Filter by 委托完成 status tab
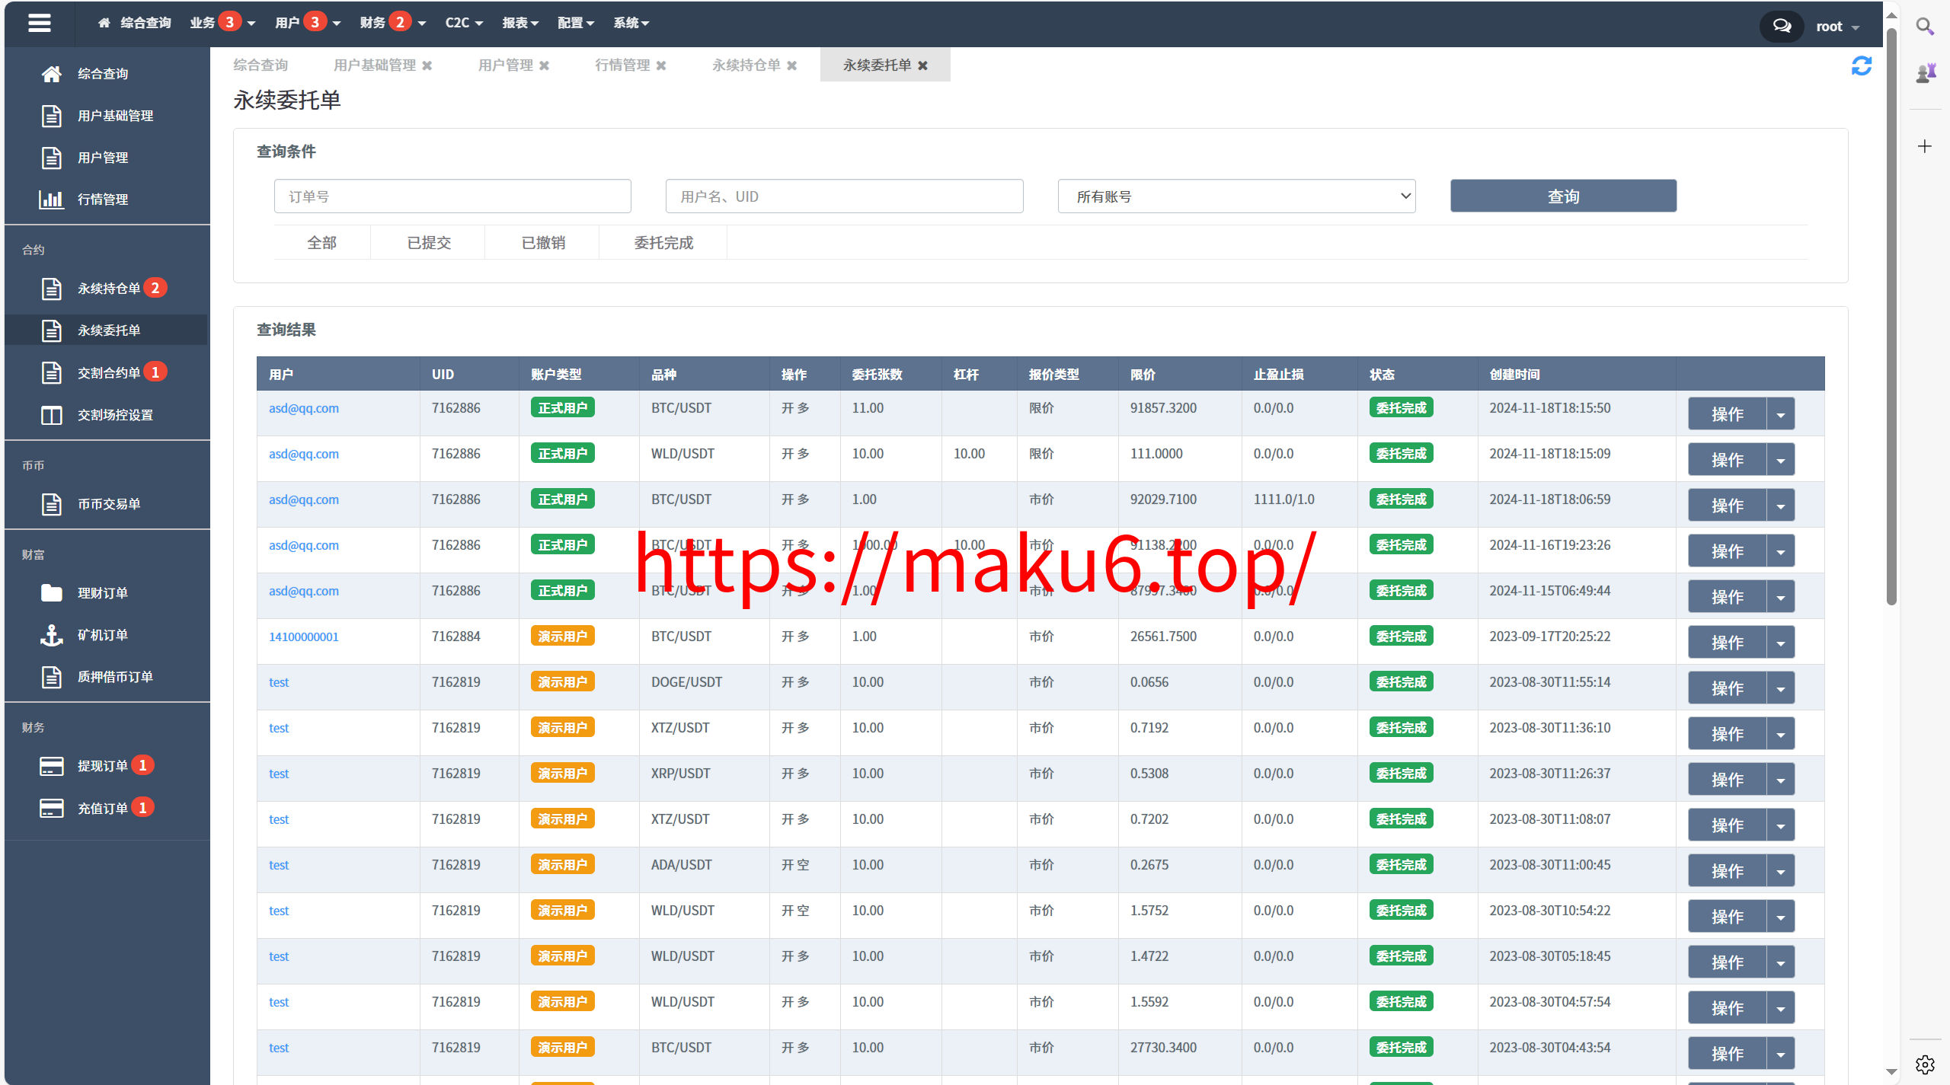Screen dimensions: 1950x1085 (663, 243)
